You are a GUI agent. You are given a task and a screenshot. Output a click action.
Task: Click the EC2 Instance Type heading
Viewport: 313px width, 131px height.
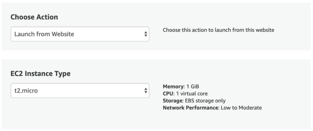(x=41, y=74)
